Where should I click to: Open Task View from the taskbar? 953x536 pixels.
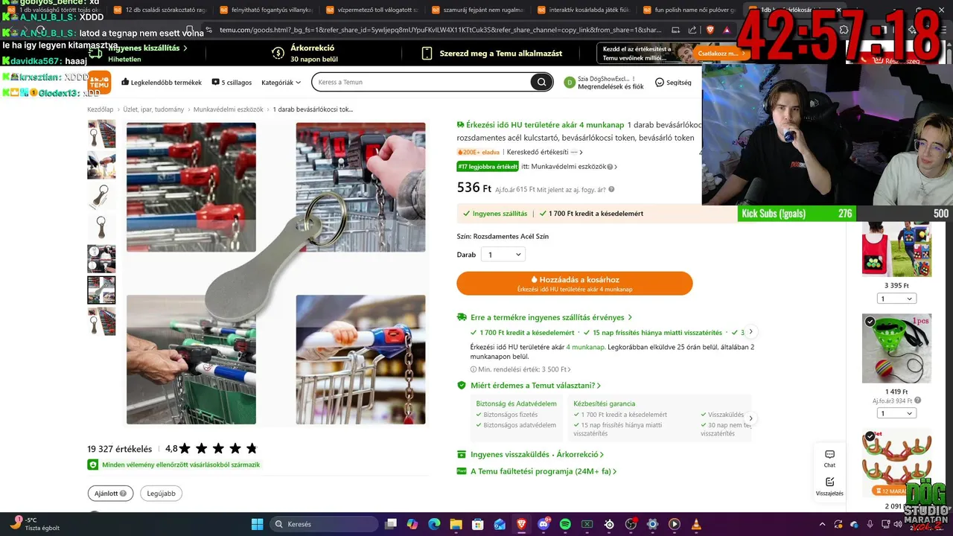coord(391,524)
